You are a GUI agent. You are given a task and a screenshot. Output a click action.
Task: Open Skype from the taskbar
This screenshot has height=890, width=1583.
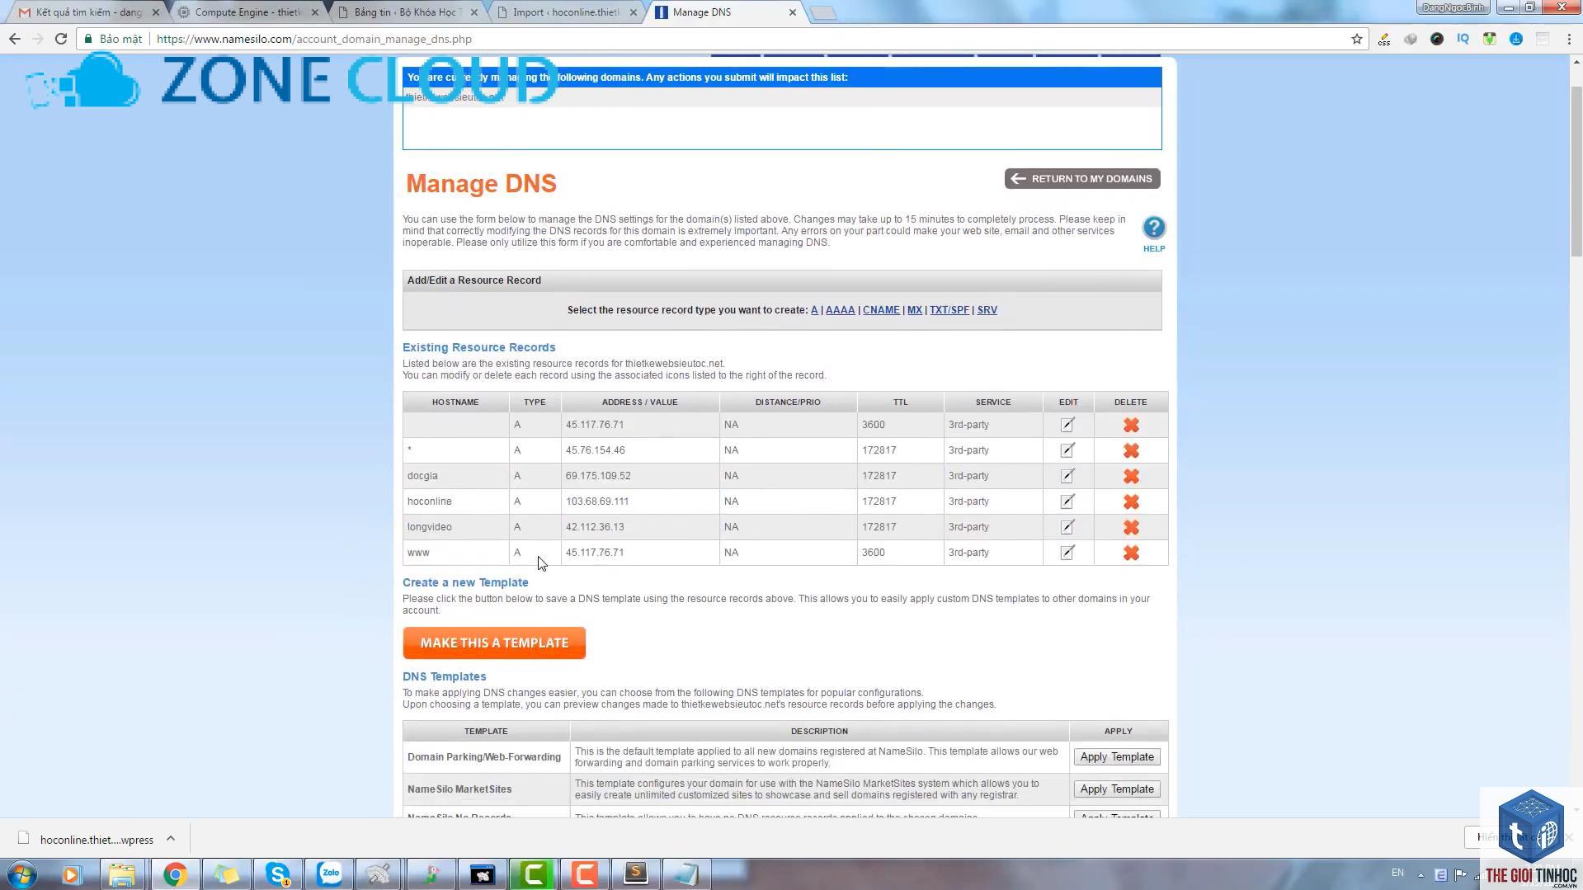[278, 874]
